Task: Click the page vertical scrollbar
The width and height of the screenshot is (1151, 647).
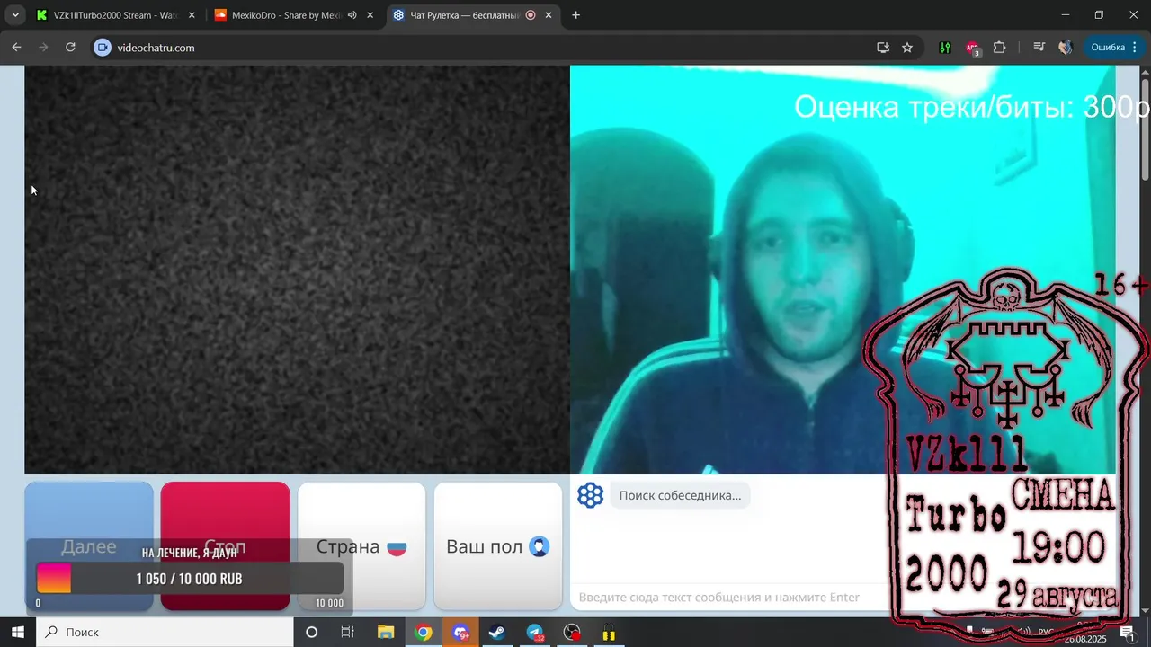Action: pos(1145,130)
